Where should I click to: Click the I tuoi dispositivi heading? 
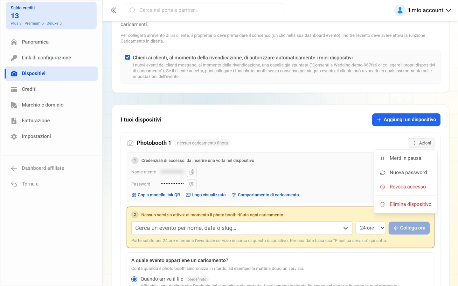(141, 120)
